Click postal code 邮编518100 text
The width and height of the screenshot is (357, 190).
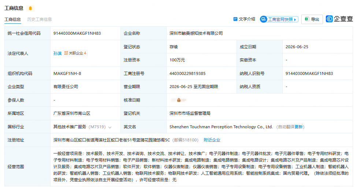click(x=185, y=140)
